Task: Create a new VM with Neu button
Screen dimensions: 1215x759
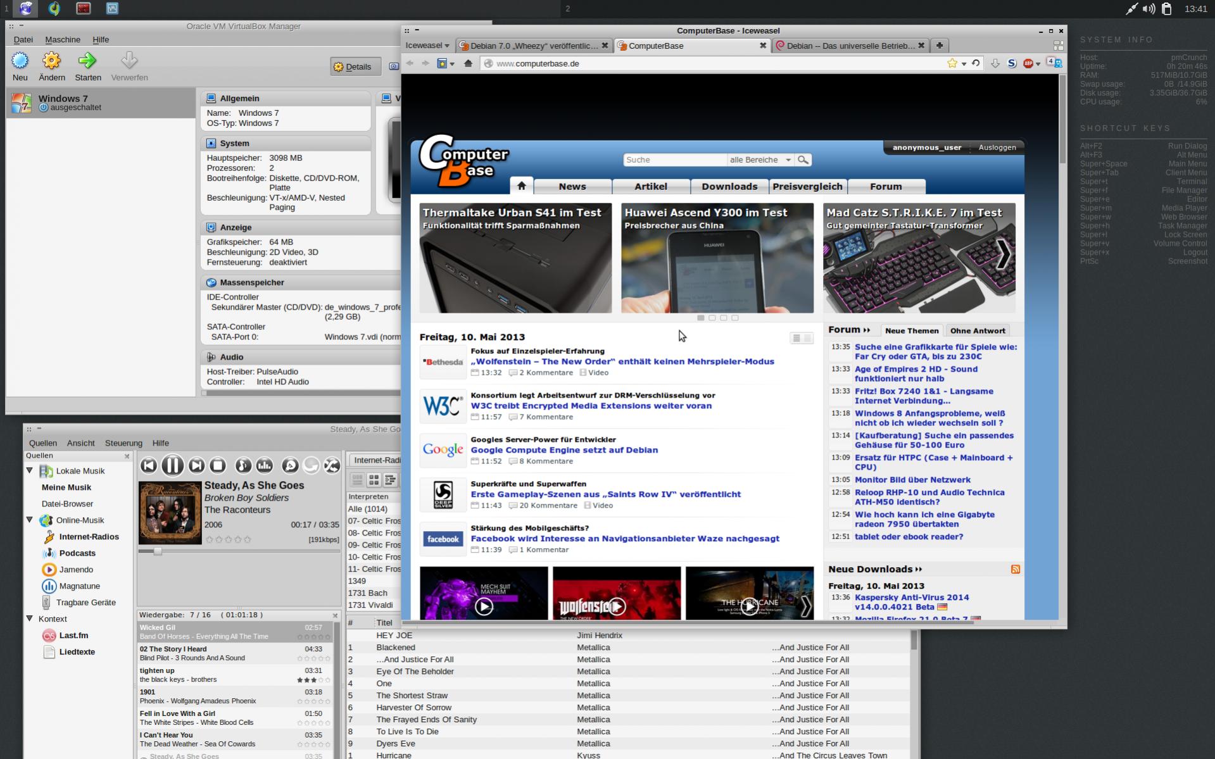Action: [x=20, y=66]
